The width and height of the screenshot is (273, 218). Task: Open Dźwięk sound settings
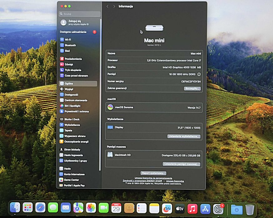coord(67,64)
